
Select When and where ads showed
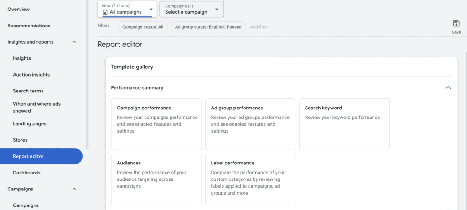pos(36,107)
